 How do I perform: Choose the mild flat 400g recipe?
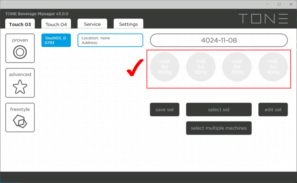[273, 67]
